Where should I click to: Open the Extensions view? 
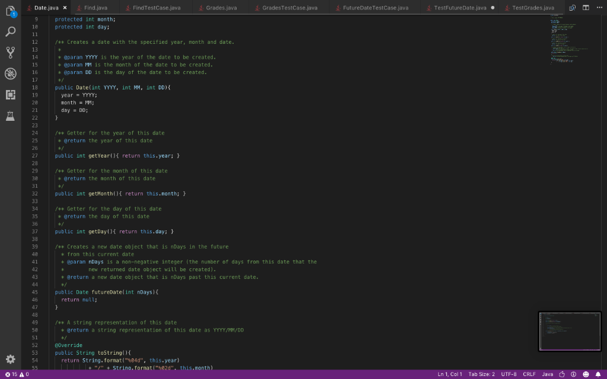(10, 95)
